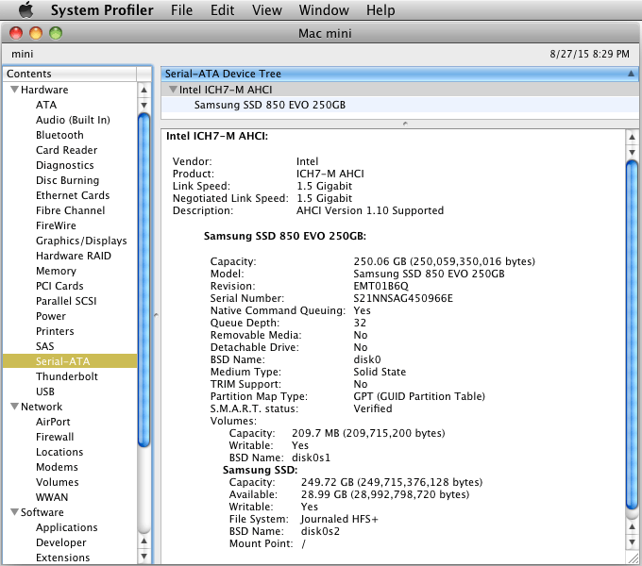Click the Serial-ATA Device Tree header
The height and width of the screenshot is (566, 642).
pos(399,74)
